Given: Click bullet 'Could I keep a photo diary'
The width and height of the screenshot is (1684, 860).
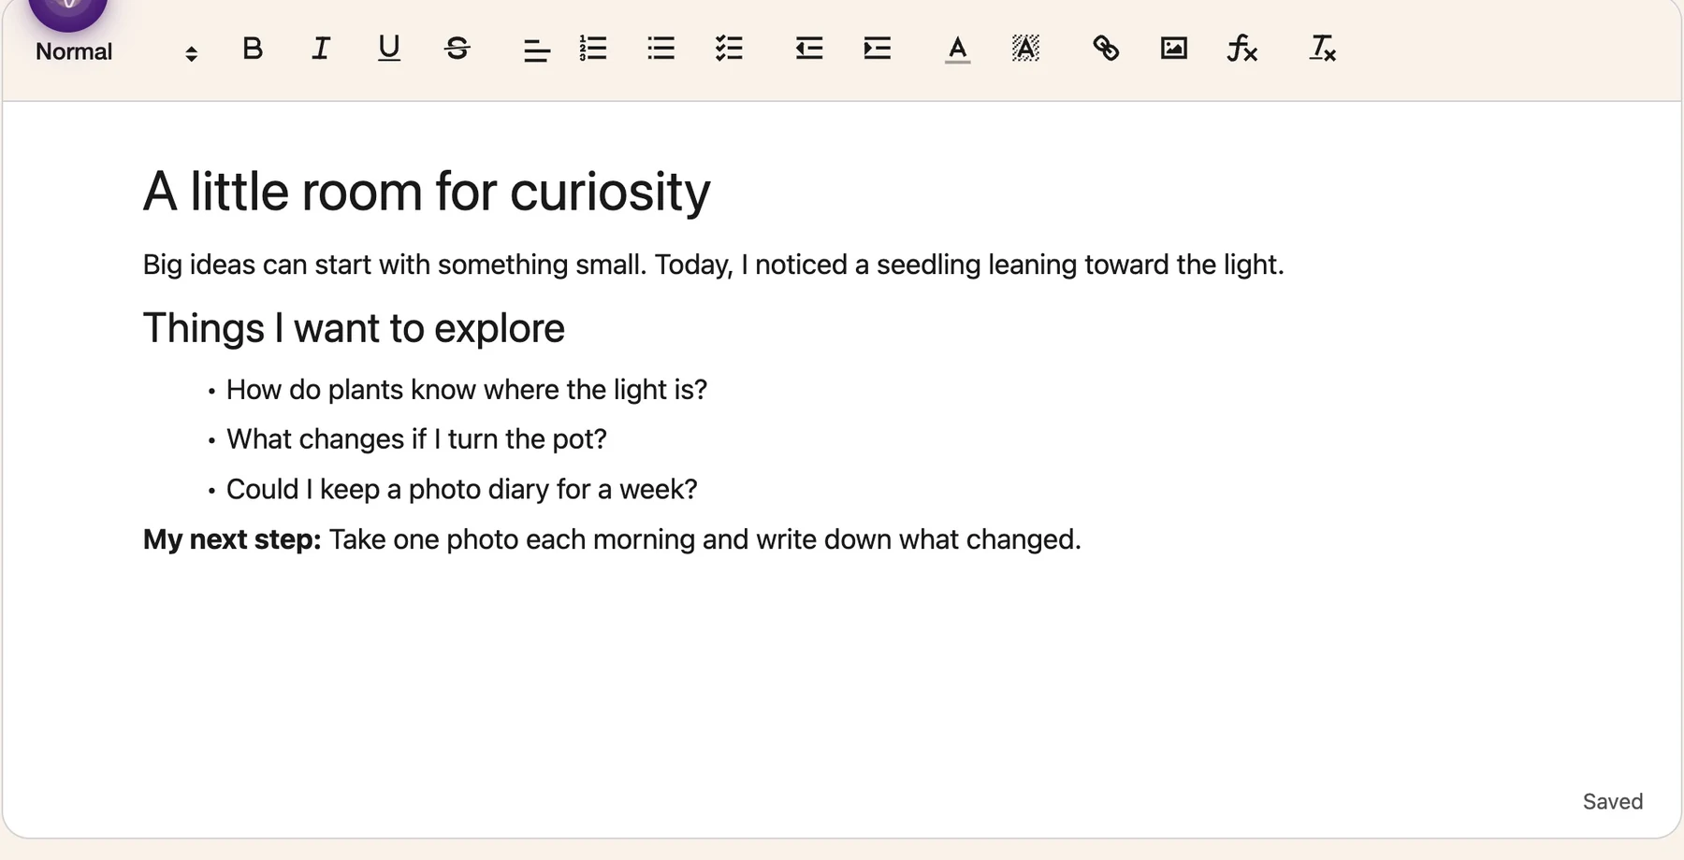Looking at the screenshot, I should coord(462,490).
